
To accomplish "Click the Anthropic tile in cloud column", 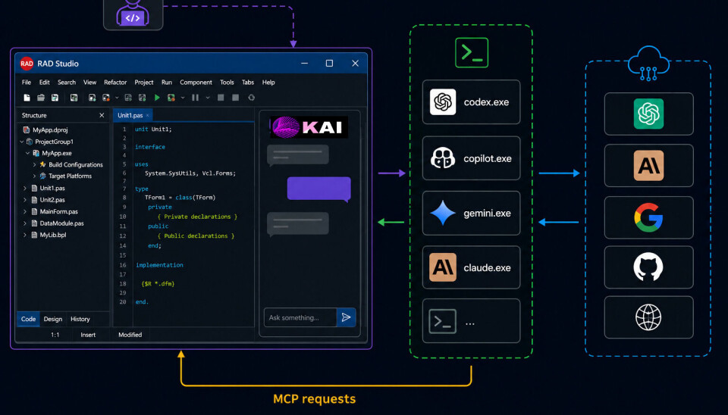I will (648, 166).
